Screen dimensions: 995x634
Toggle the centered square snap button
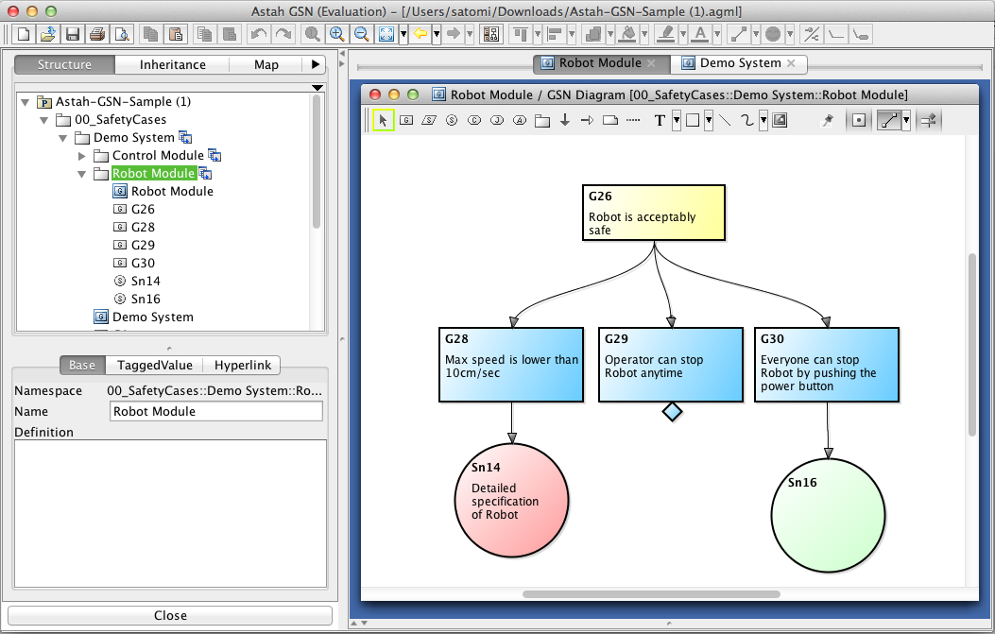point(858,121)
